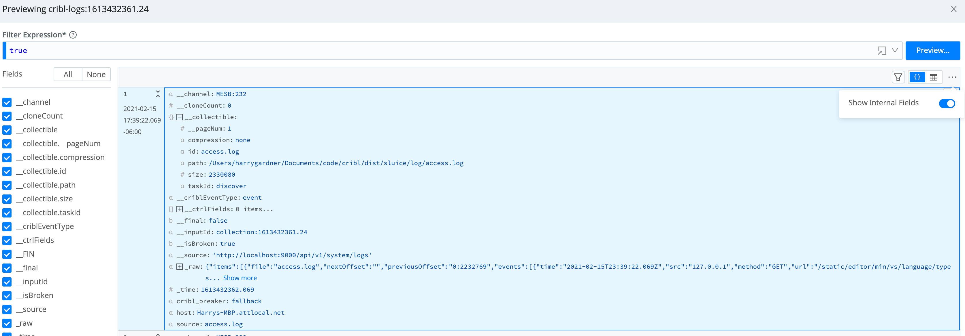This screenshot has height=336, width=965.
Task: Open the filter expression dropdown chevron
Action: coord(895,50)
